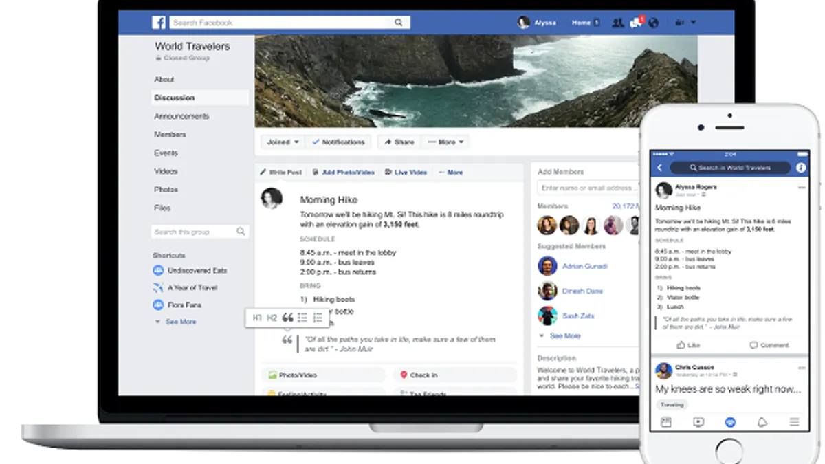Open Alyssa's profile picture in the top bar
The width and height of the screenshot is (825, 464).
524,23
